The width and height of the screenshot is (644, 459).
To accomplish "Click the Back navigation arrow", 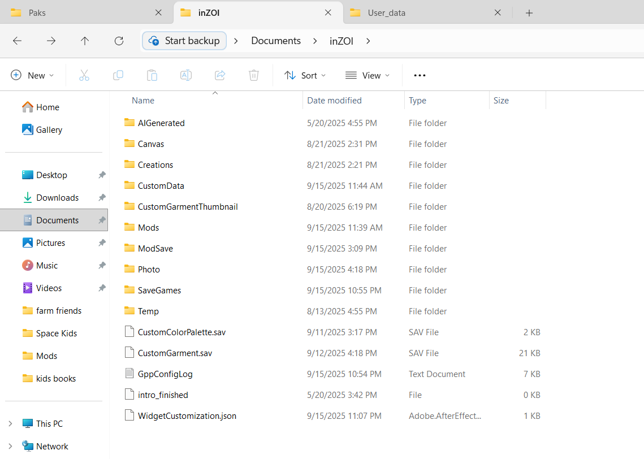I will click(x=18, y=41).
